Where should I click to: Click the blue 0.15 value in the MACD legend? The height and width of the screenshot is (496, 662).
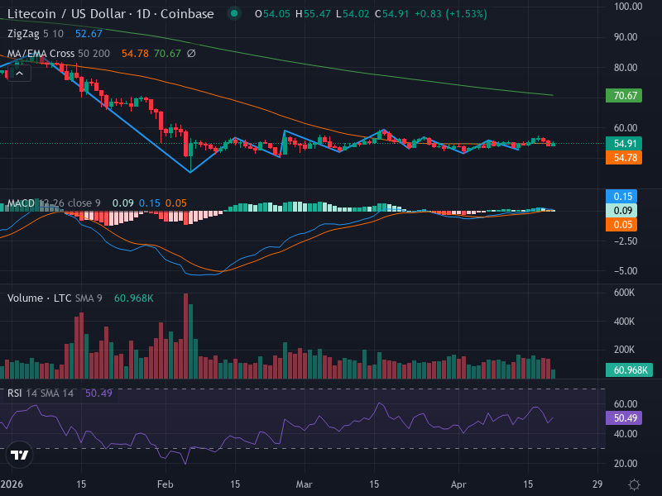150,203
